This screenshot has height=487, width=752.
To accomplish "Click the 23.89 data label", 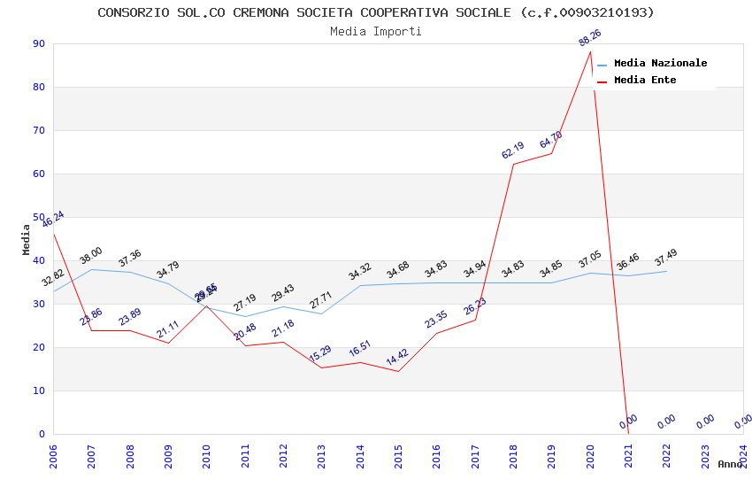I will point(129,317).
